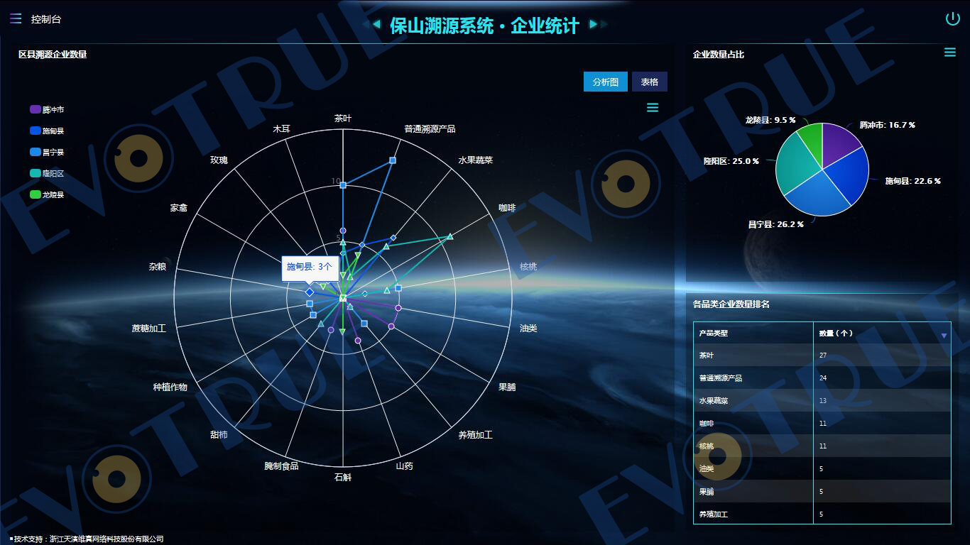The width and height of the screenshot is (970, 545).
Task: Click the 咖啡 radar axis label
Action: pyautogui.click(x=507, y=208)
